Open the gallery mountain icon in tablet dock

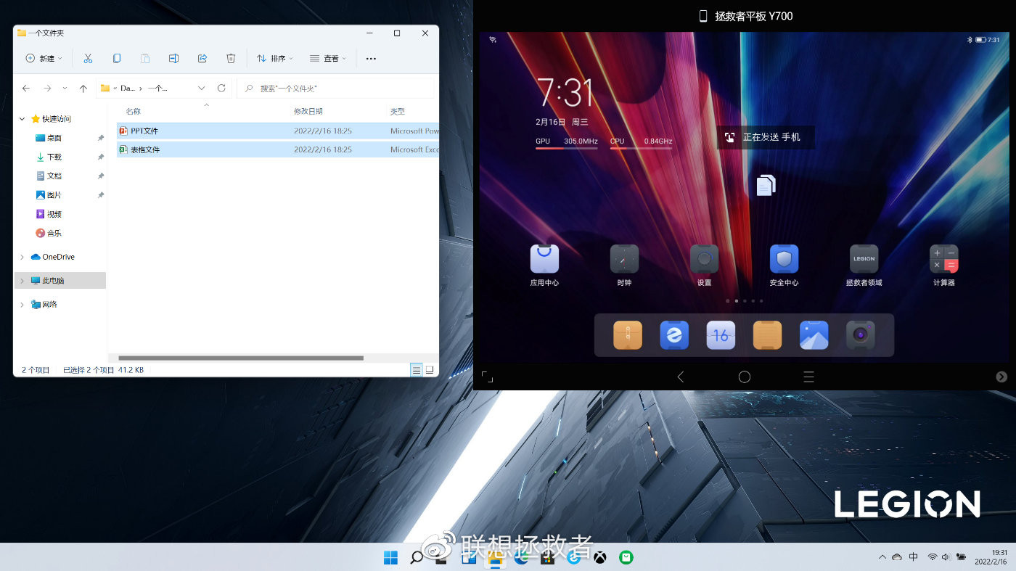pos(814,335)
